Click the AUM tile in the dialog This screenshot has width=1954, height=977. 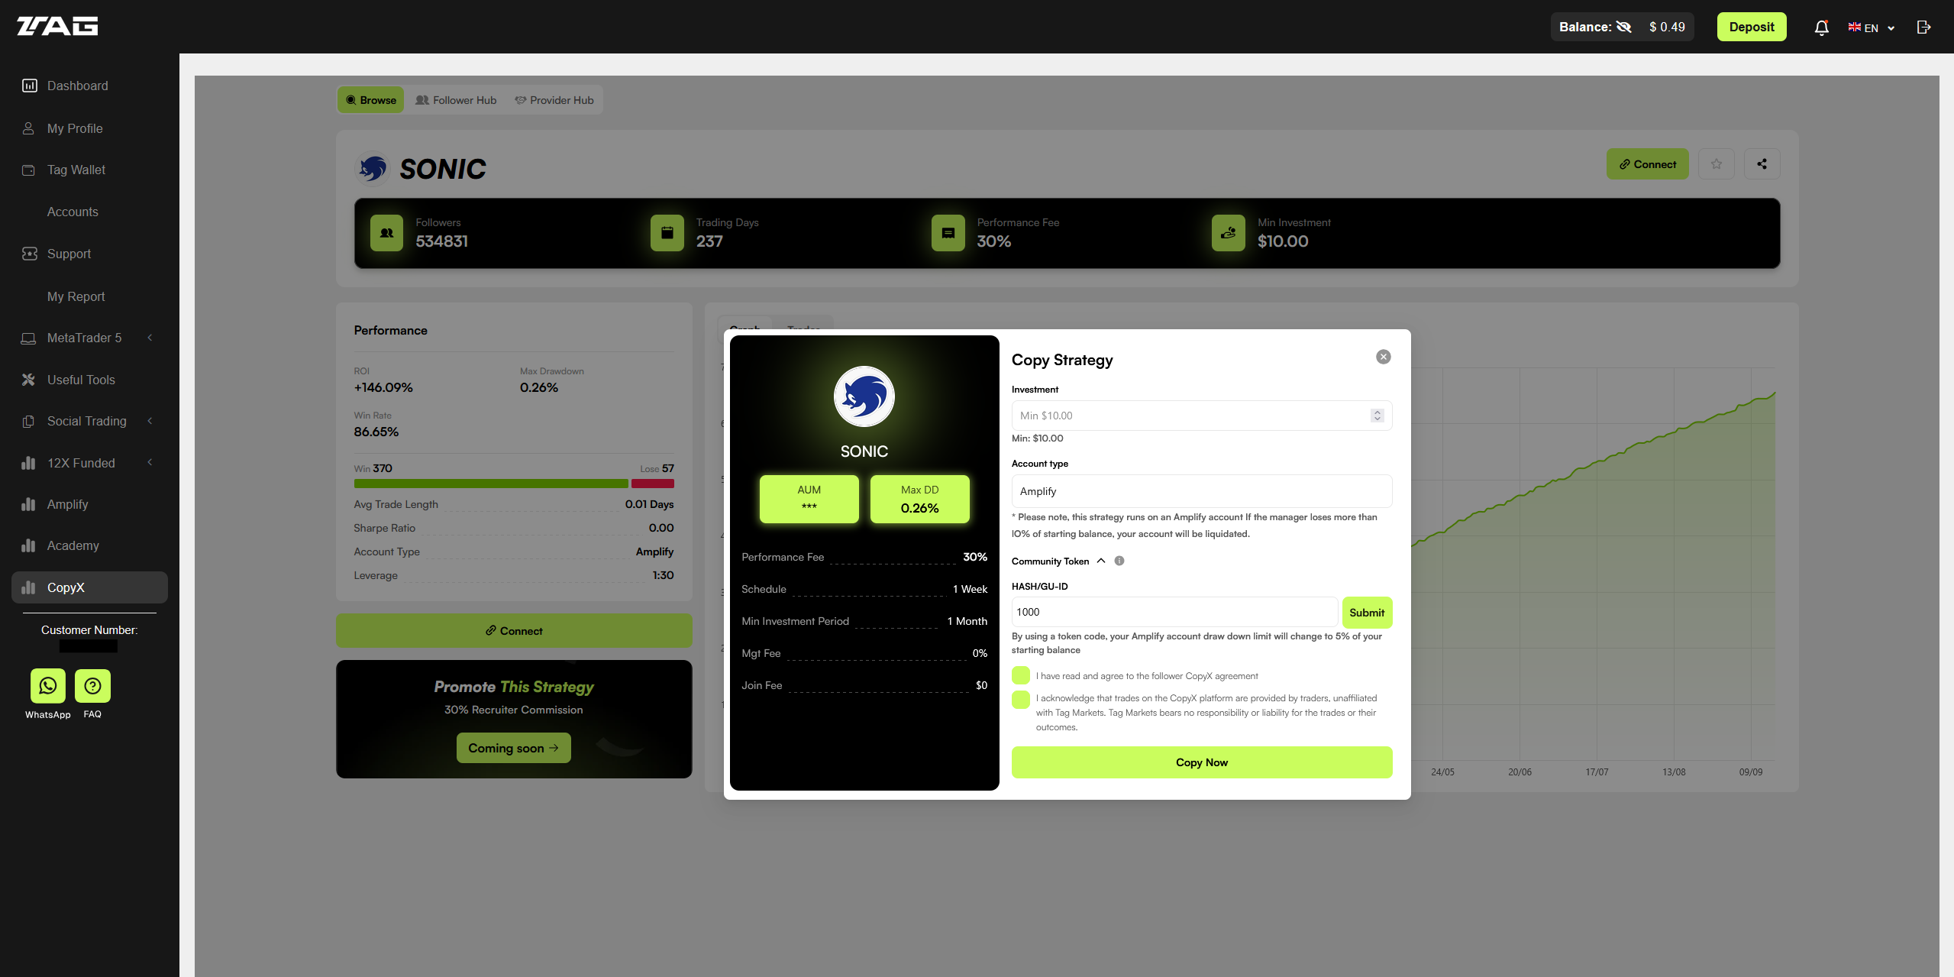tap(809, 499)
